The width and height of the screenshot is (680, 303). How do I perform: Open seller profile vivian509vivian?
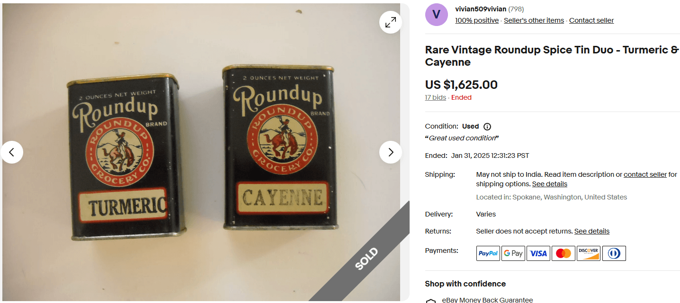pyautogui.click(x=480, y=9)
